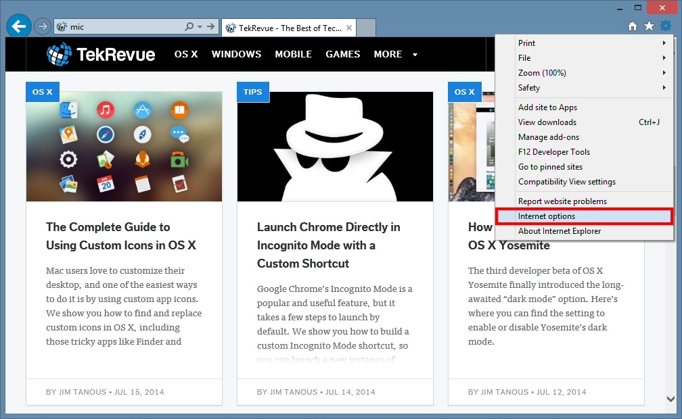Click the OS X tag on Yosemite article

[x=465, y=92]
